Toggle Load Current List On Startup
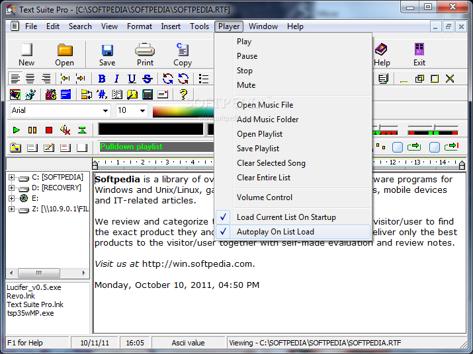This screenshot has height=354, width=473. (x=293, y=217)
